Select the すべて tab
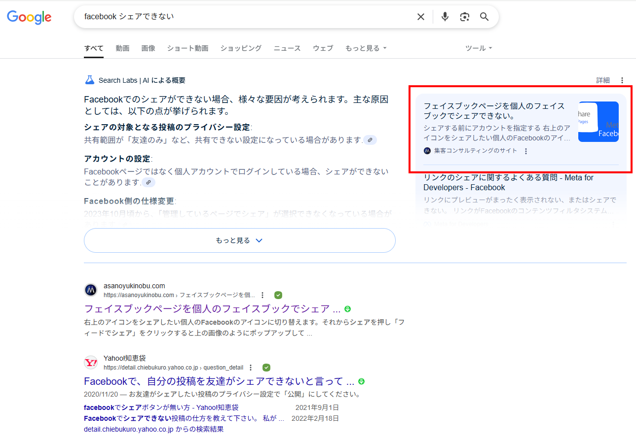Image resolution: width=636 pixels, height=440 pixels. 94,48
